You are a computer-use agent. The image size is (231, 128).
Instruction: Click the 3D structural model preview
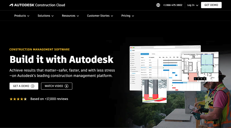154,90
